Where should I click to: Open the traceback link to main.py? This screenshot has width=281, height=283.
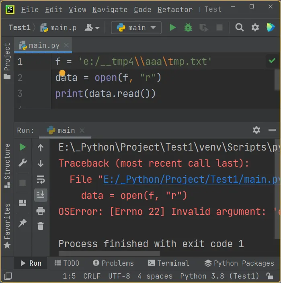point(192,180)
